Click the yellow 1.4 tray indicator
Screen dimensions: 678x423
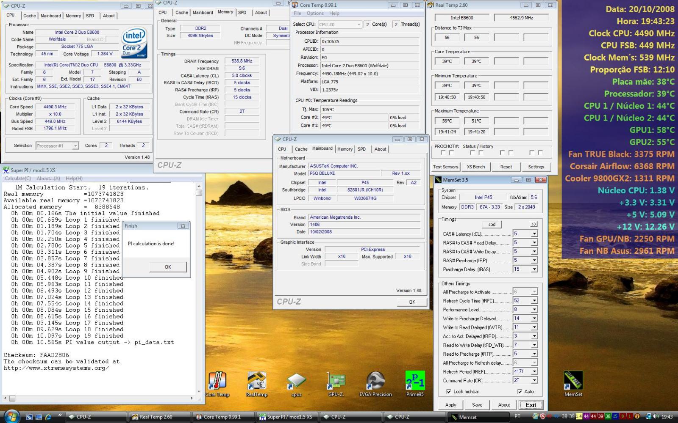579,416
